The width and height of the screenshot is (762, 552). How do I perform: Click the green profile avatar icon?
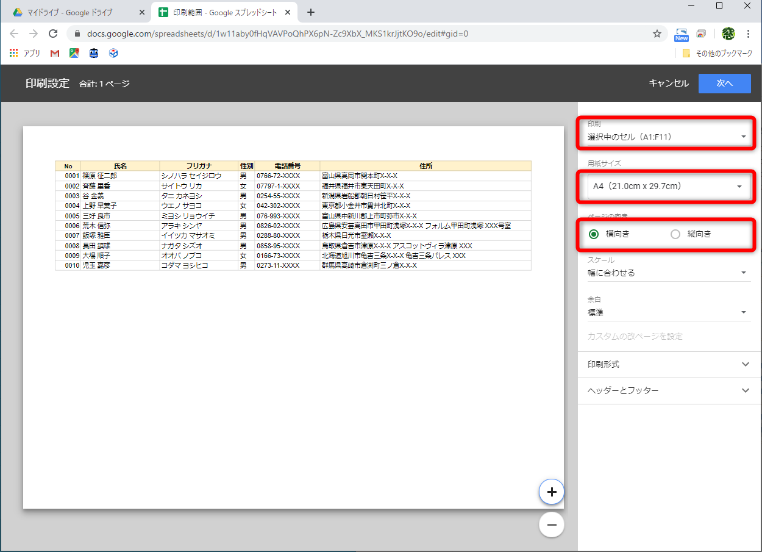click(728, 34)
